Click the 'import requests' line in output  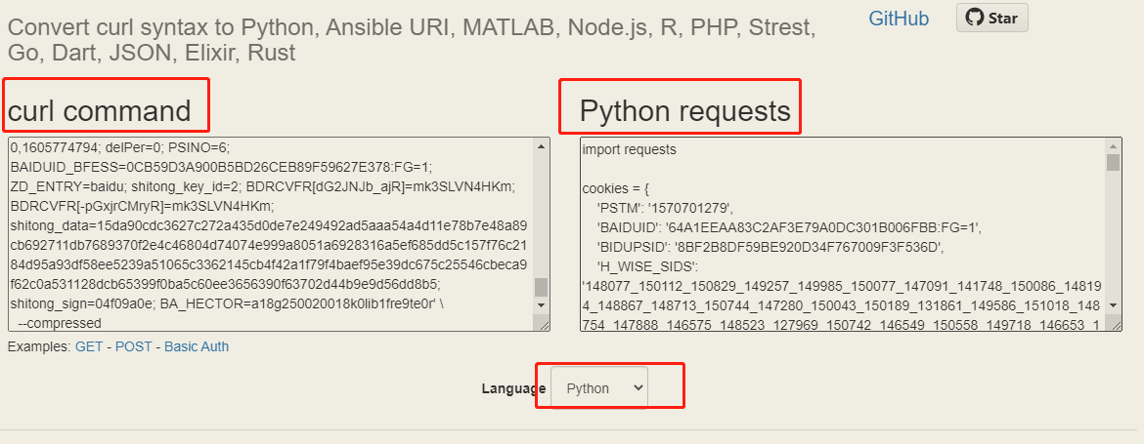[x=629, y=150]
